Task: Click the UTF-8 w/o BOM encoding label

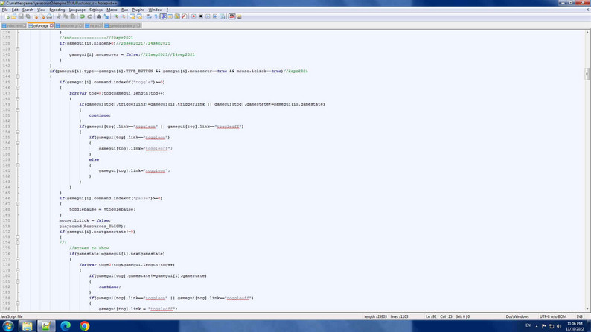Action: pyautogui.click(x=552, y=316)
